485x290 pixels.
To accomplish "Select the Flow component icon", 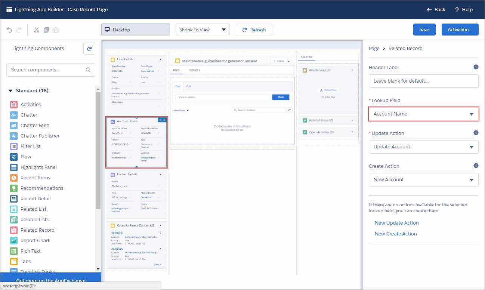I will click(x=14, y=157).
